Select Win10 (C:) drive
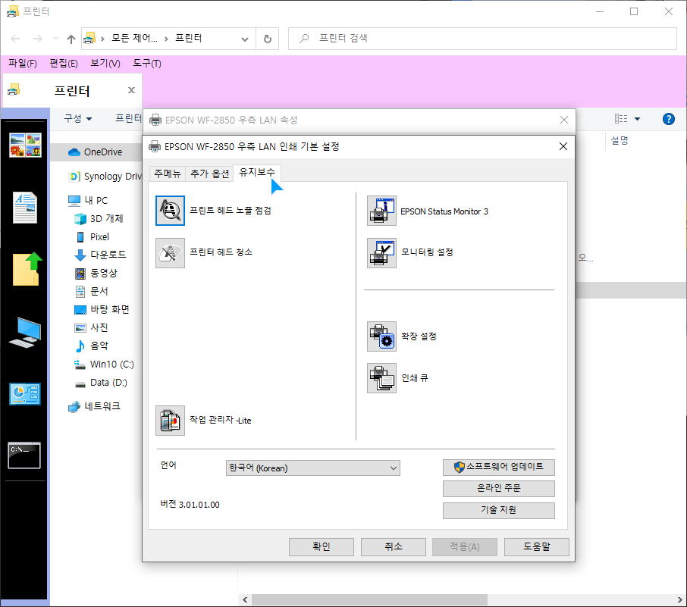 pos(105,365)
